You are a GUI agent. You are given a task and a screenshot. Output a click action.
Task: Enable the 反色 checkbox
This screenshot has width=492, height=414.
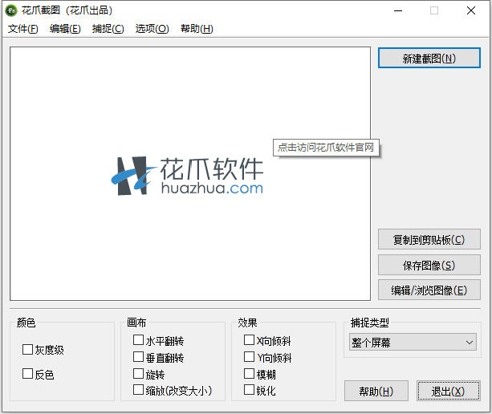27,374
